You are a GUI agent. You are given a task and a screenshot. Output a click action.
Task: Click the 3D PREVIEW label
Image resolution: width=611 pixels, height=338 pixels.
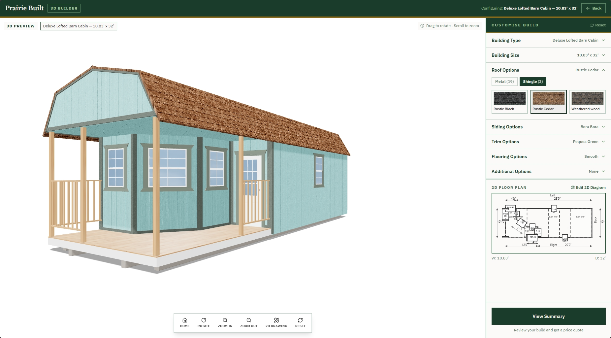[20, 26]
